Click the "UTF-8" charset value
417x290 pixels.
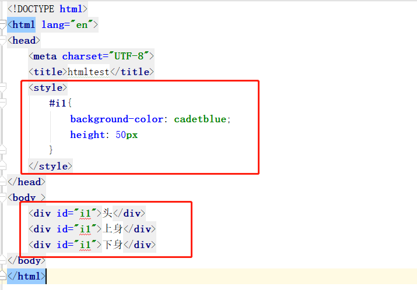pos(129,56)
